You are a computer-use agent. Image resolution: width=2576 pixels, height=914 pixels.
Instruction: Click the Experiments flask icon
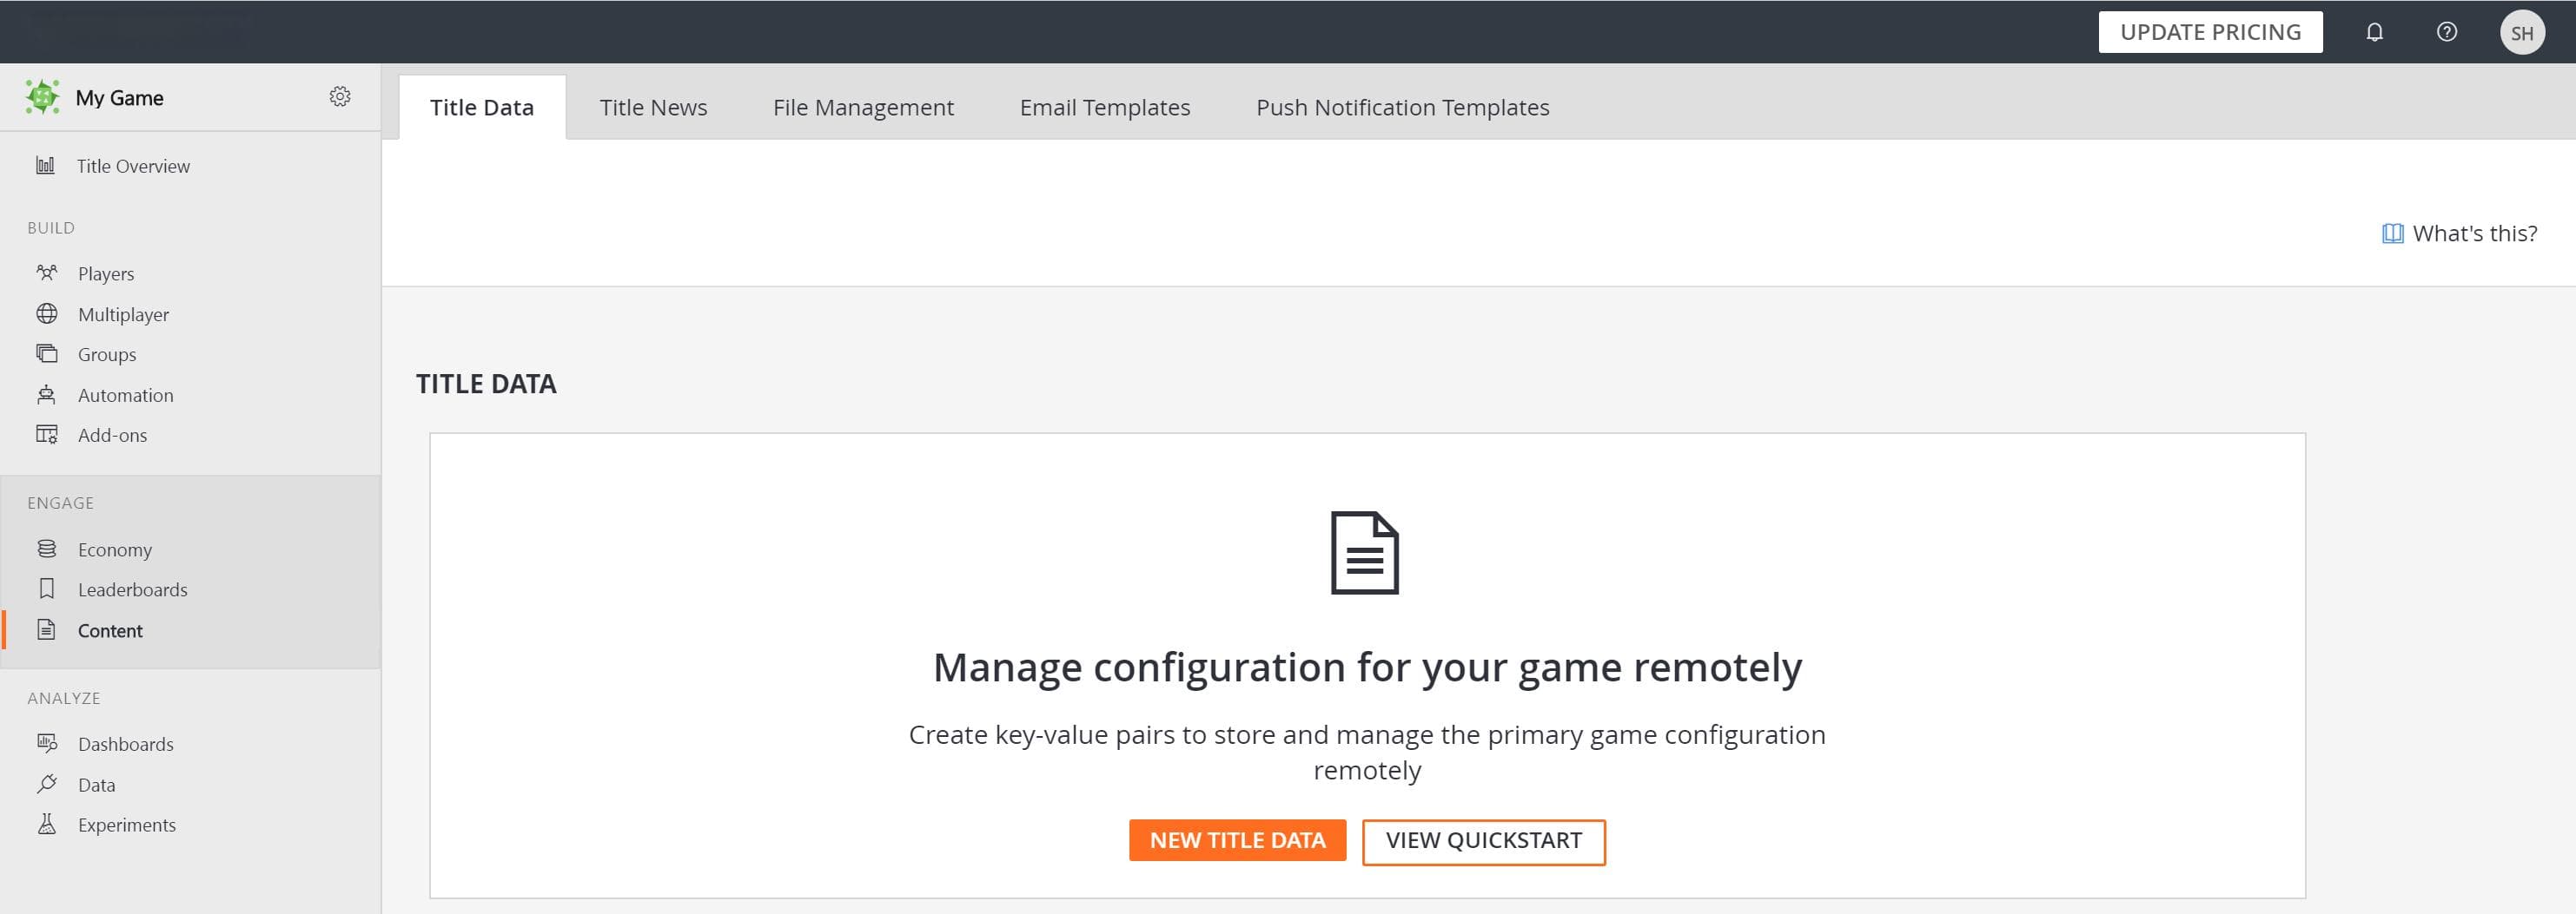(x=47, y=824)
